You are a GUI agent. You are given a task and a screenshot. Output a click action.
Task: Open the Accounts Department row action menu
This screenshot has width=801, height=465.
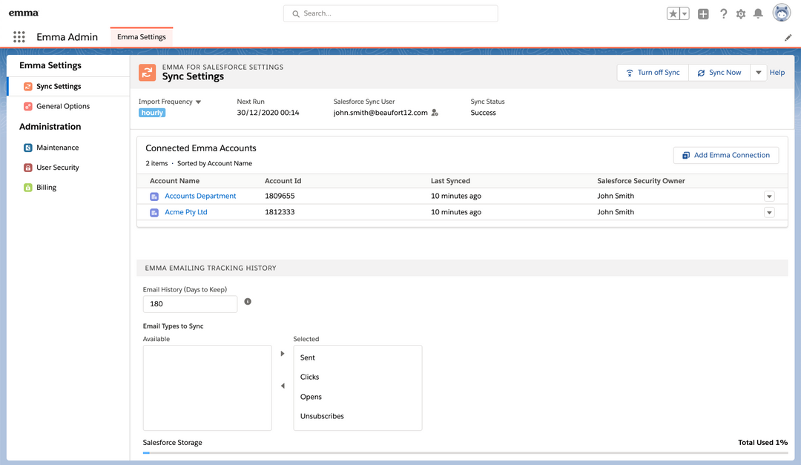pyautogui.click(x=769, y=197)
